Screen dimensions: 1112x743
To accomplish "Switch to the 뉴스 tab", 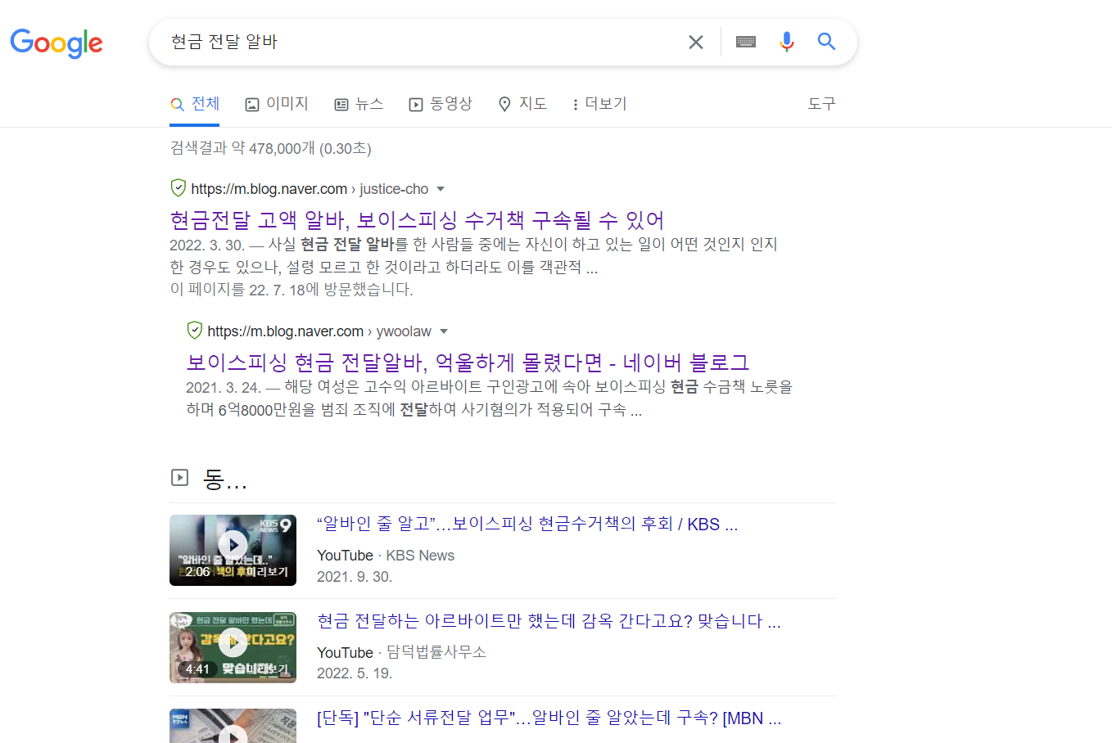I will (359, 104).
